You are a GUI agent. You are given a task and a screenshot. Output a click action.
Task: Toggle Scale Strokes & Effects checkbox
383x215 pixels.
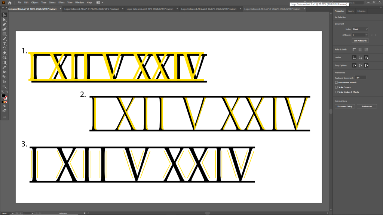click(337, 92)
